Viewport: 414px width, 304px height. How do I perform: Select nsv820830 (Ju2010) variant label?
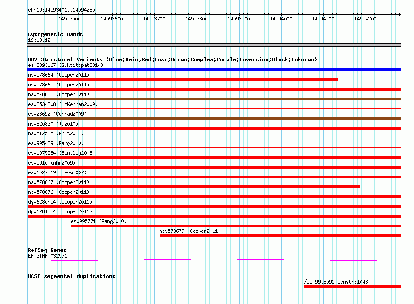coord(53,124)
